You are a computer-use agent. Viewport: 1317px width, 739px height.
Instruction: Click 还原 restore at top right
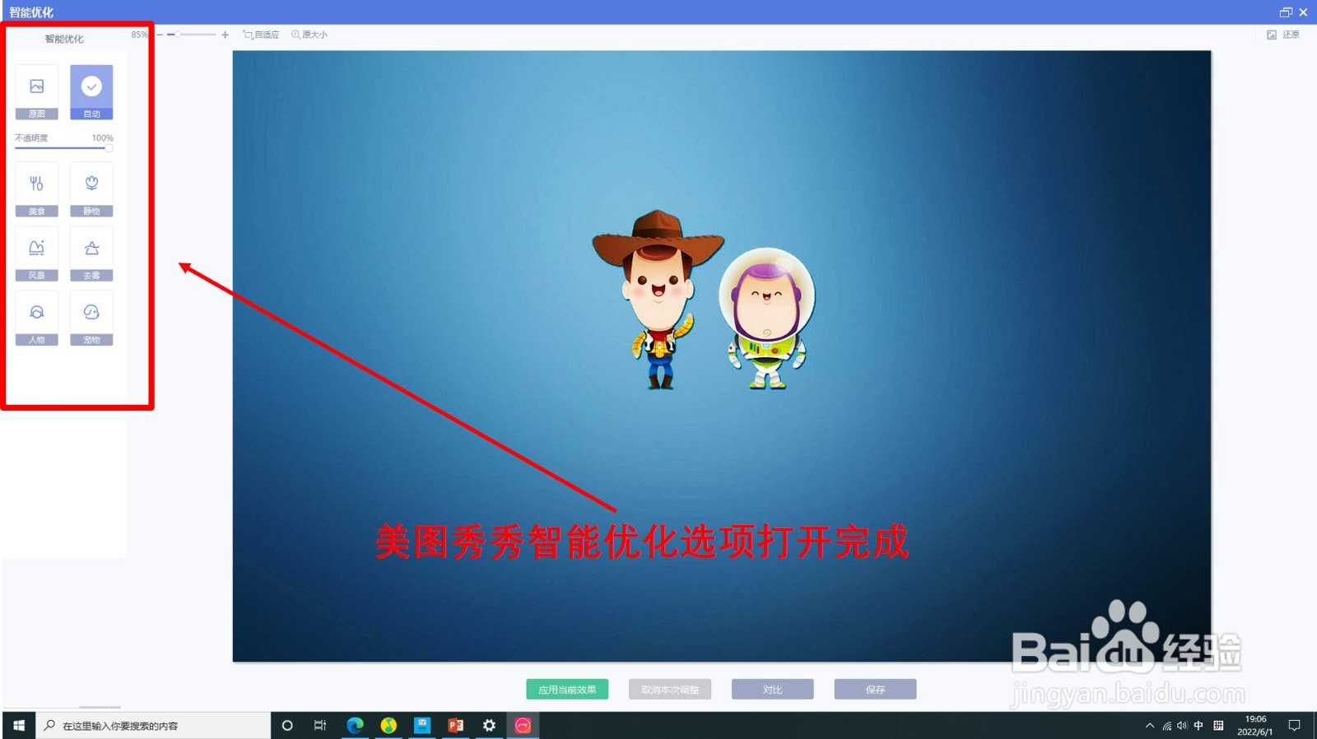click(1283, 35)
